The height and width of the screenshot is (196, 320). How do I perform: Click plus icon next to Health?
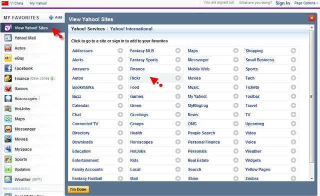coord(178,133)
